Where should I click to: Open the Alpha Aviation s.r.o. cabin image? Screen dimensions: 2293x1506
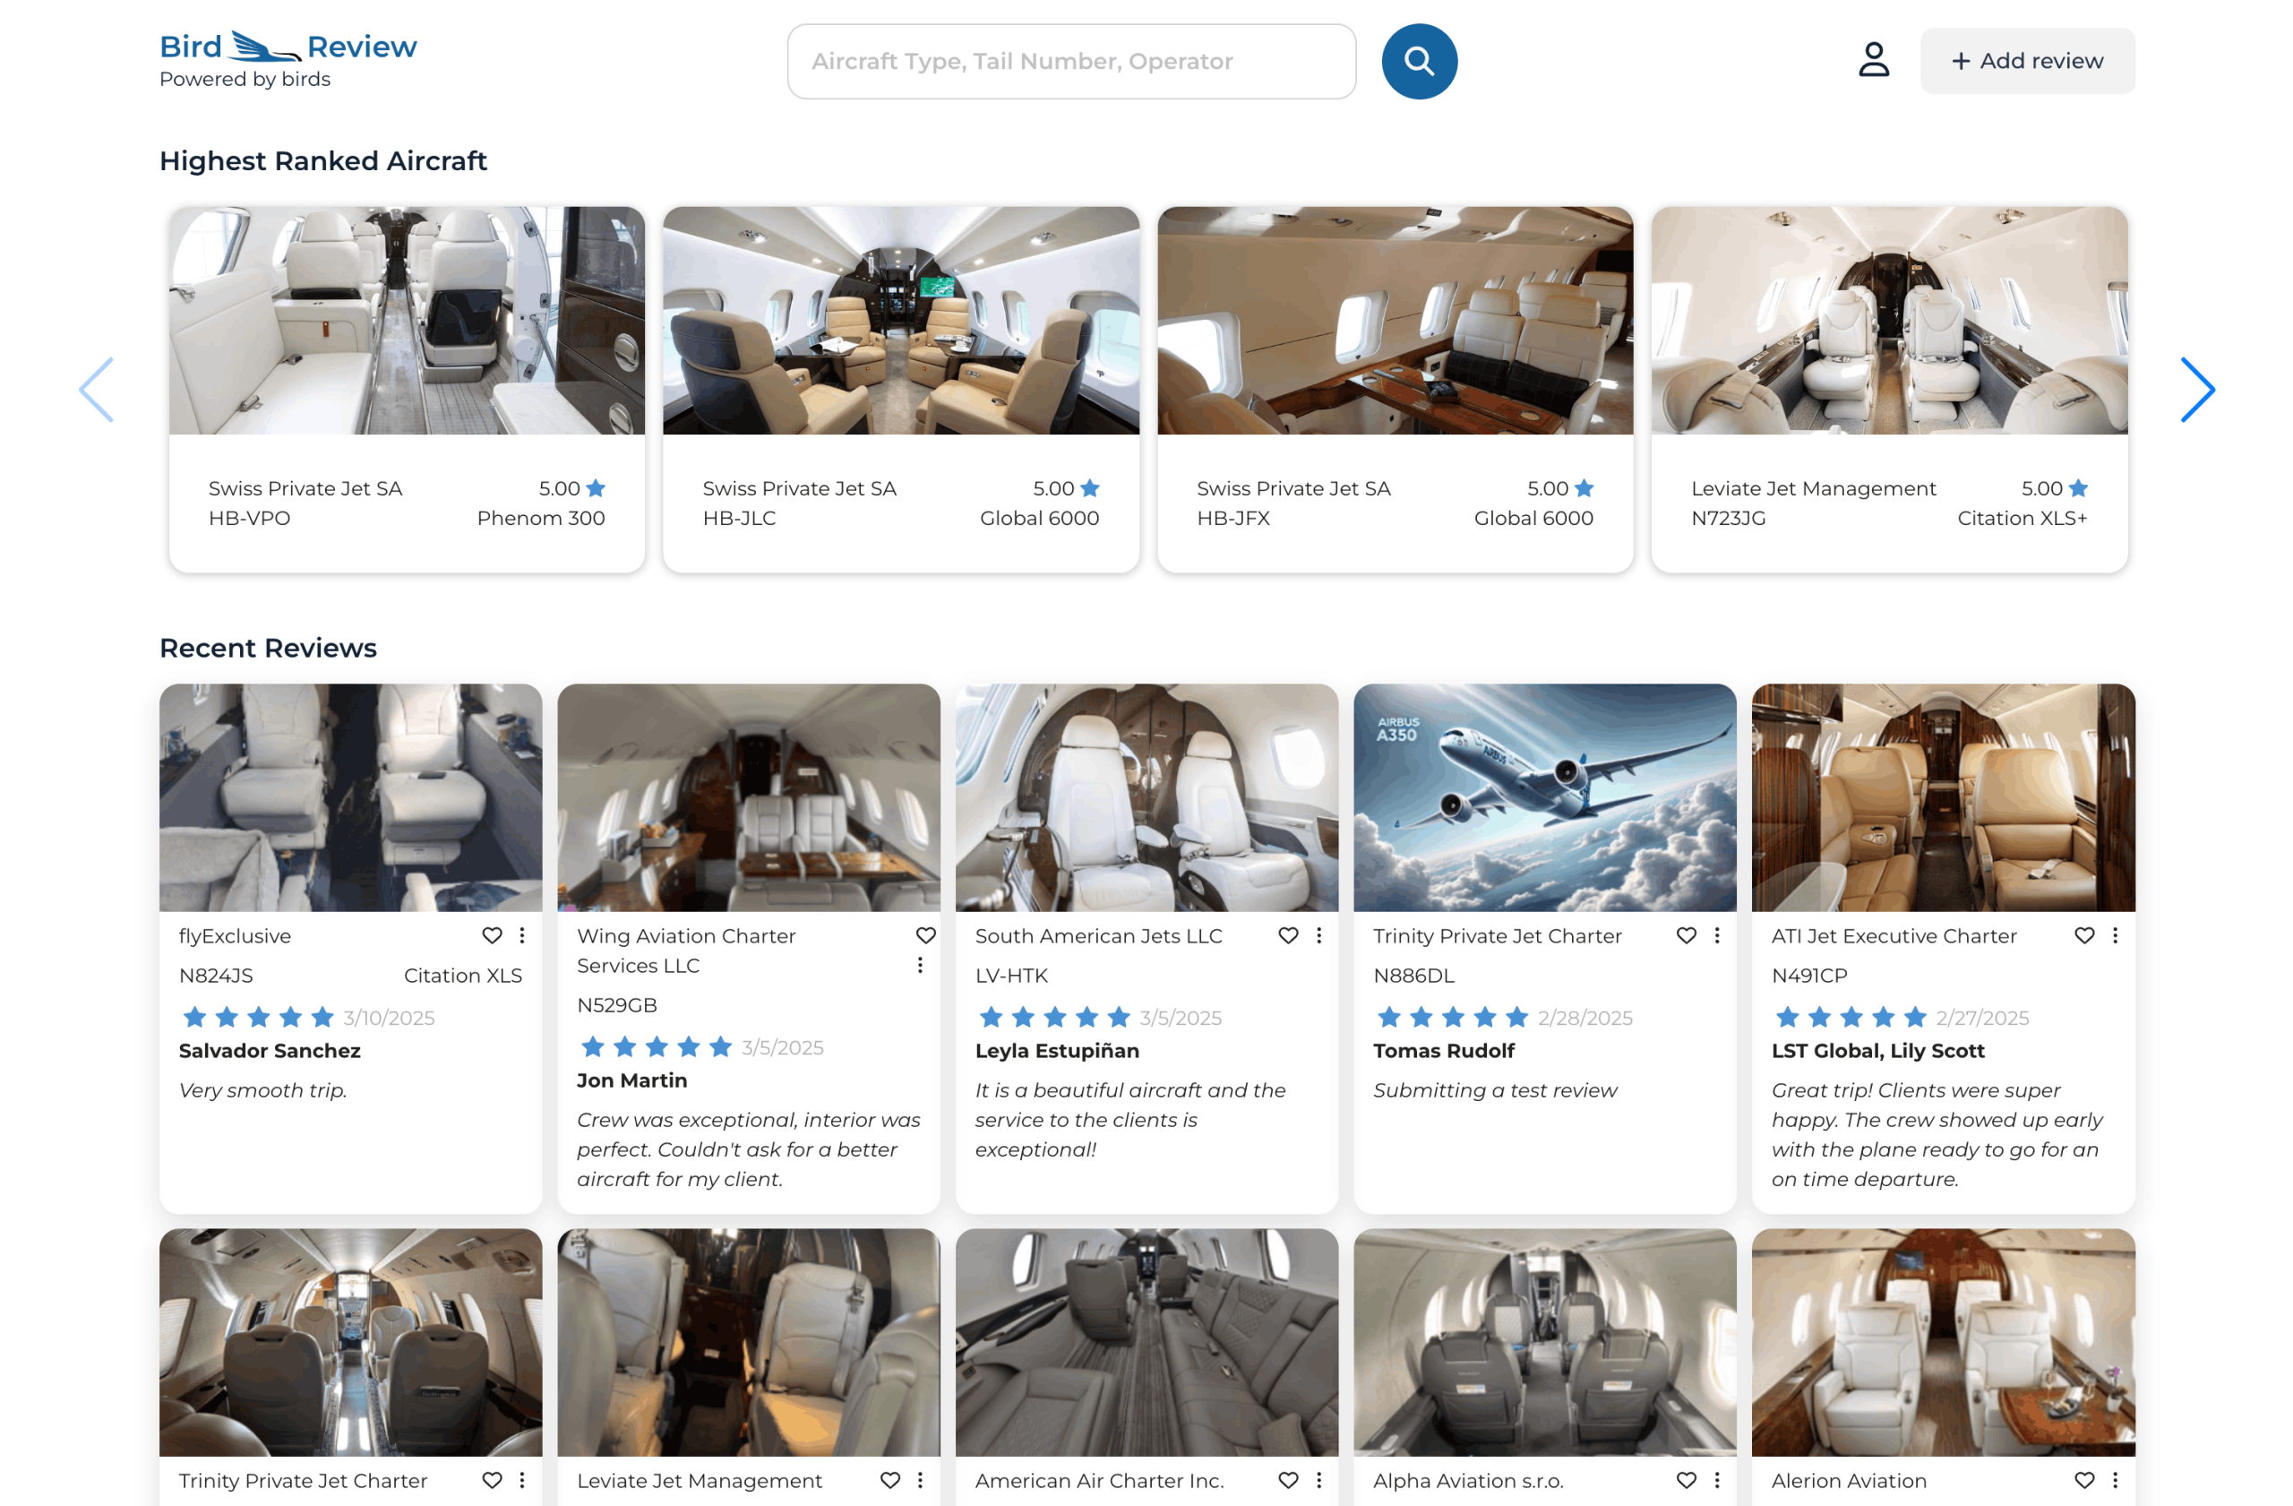point(1544,1342)
